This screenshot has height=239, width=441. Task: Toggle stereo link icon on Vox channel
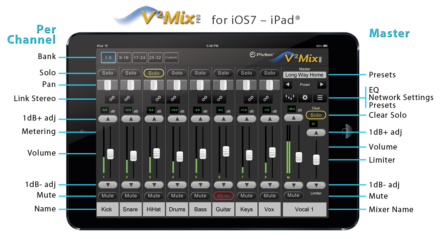pos(266,98)
